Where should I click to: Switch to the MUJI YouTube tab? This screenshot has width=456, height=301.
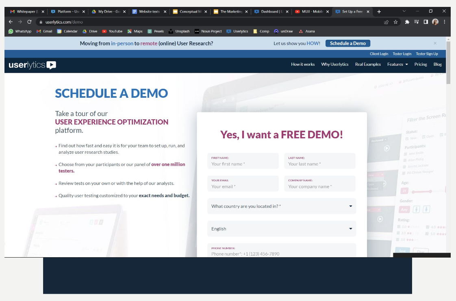[x=309, y=12]
